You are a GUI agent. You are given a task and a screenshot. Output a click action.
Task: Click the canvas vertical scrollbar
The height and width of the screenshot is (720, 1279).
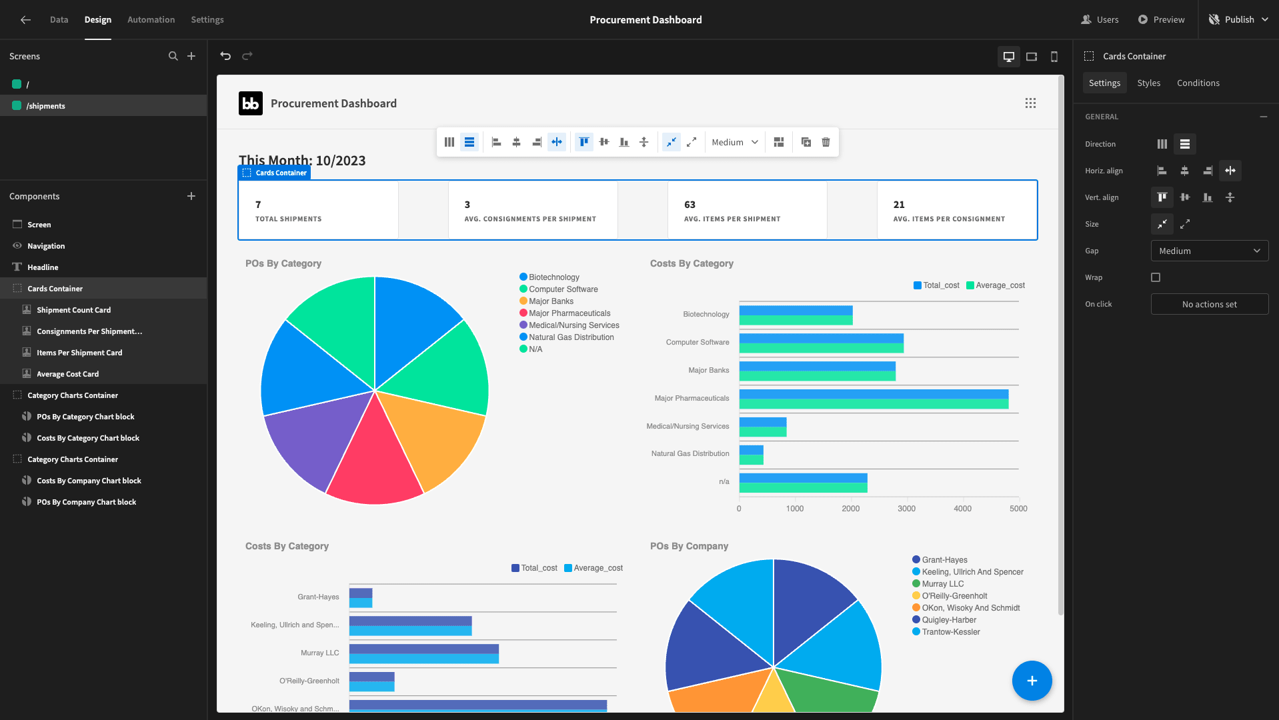[1061, 347]
